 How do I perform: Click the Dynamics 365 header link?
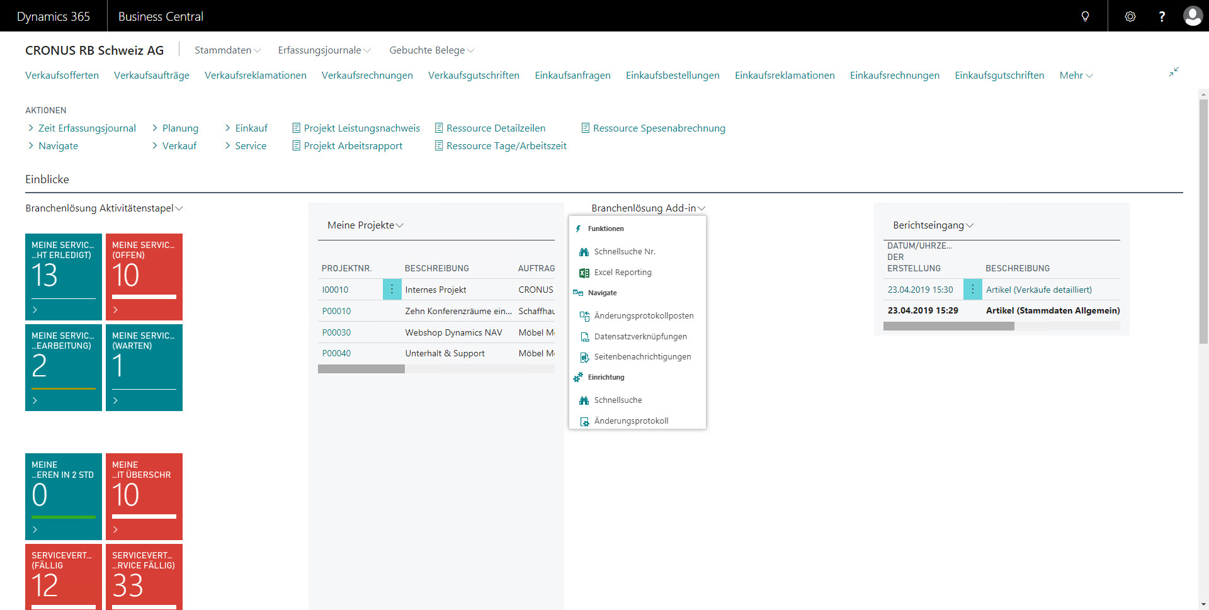[x=54, y=16]
